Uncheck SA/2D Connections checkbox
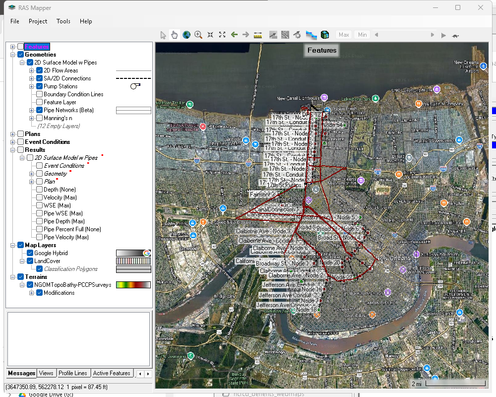 [40, 78]
